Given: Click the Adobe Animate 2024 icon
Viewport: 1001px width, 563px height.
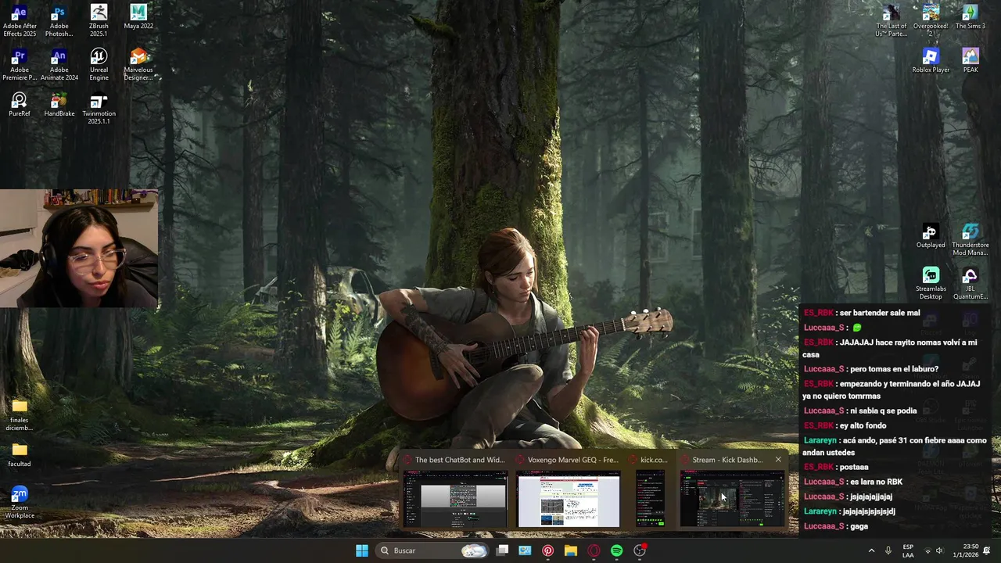Looking at the screenshot, I should click(59, 65).
